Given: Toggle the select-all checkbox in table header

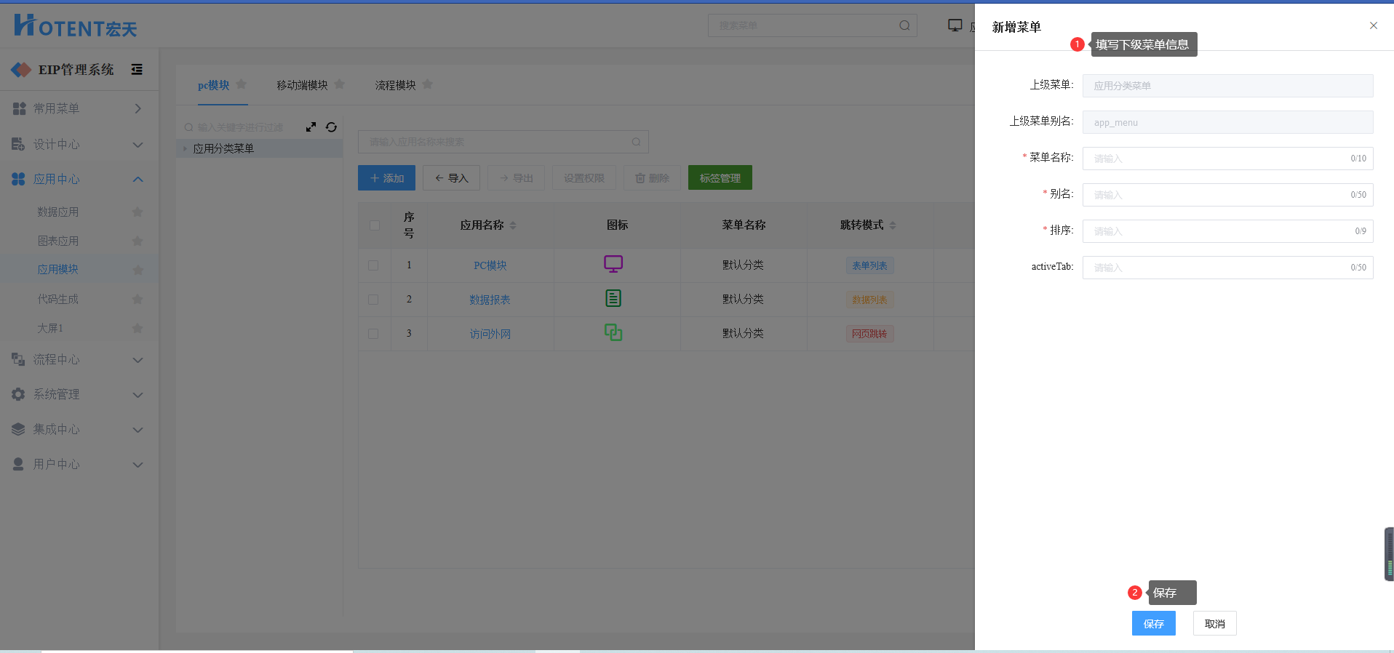Looking at the screenshot, I should tap(374, 225).
